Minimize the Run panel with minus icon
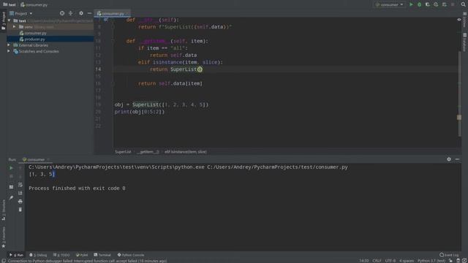This screenshot has width=468, height=263. click(x=457, y=159)
